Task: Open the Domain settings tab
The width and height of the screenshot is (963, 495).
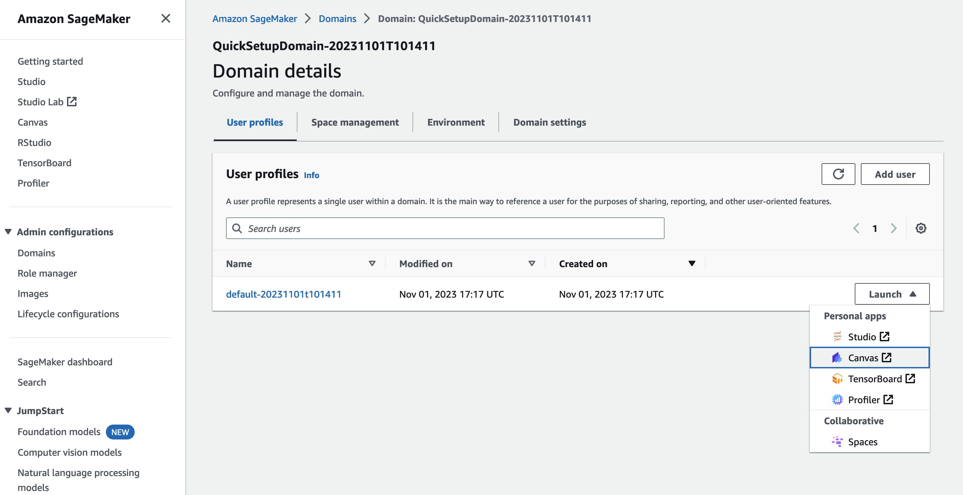Action: pyautogui.click(x=550, y=122)
